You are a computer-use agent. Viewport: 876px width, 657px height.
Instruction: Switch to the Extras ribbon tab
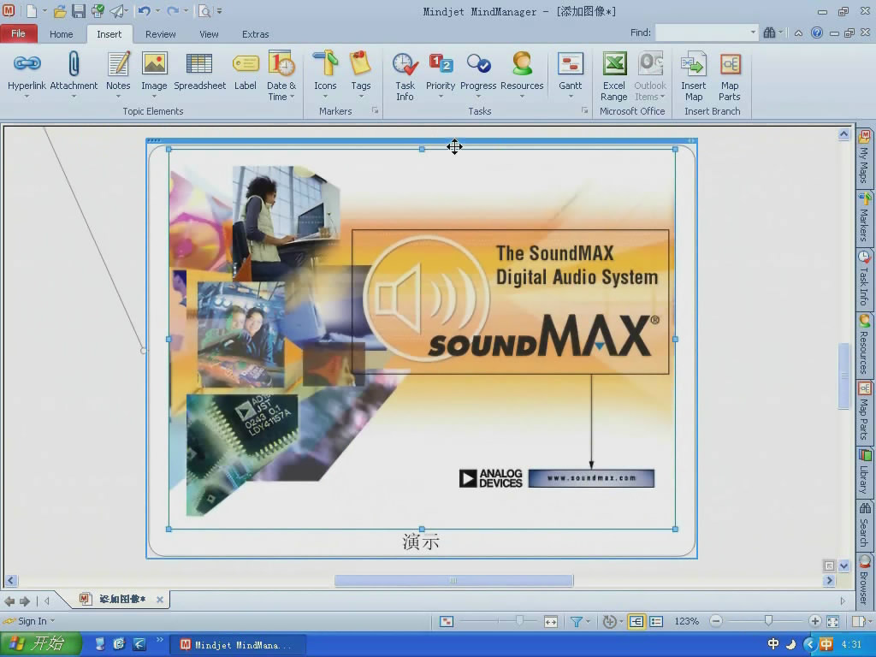click(255, 34)
